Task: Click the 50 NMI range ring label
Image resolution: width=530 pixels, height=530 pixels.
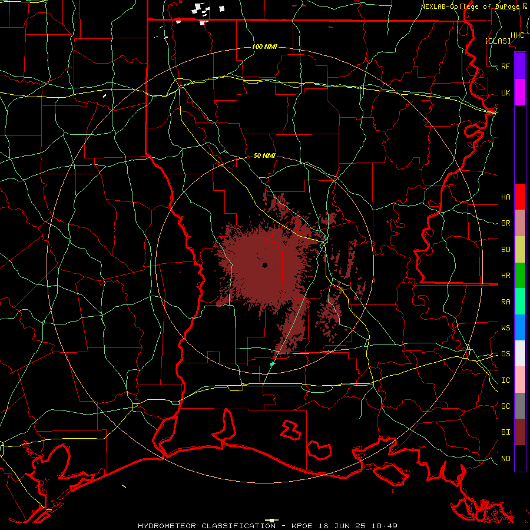Action: click(264, 155)
